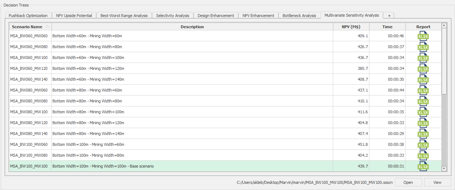
Task: Add new decision tree tab with plus
Action: coord(389,16)
